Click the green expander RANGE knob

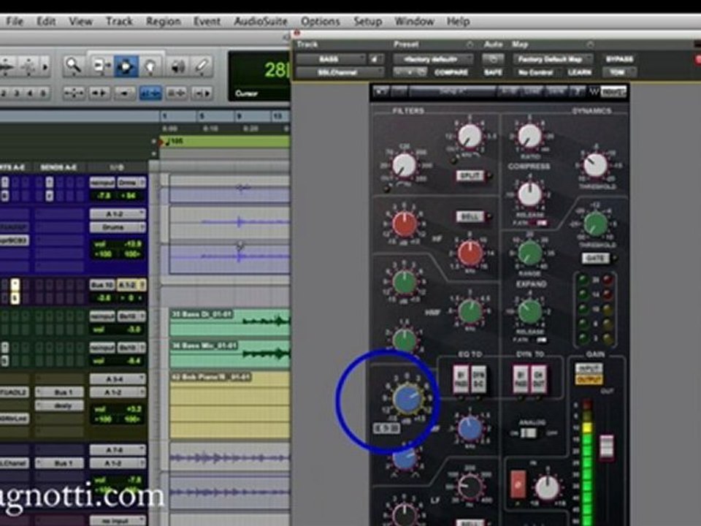[530, 254]
